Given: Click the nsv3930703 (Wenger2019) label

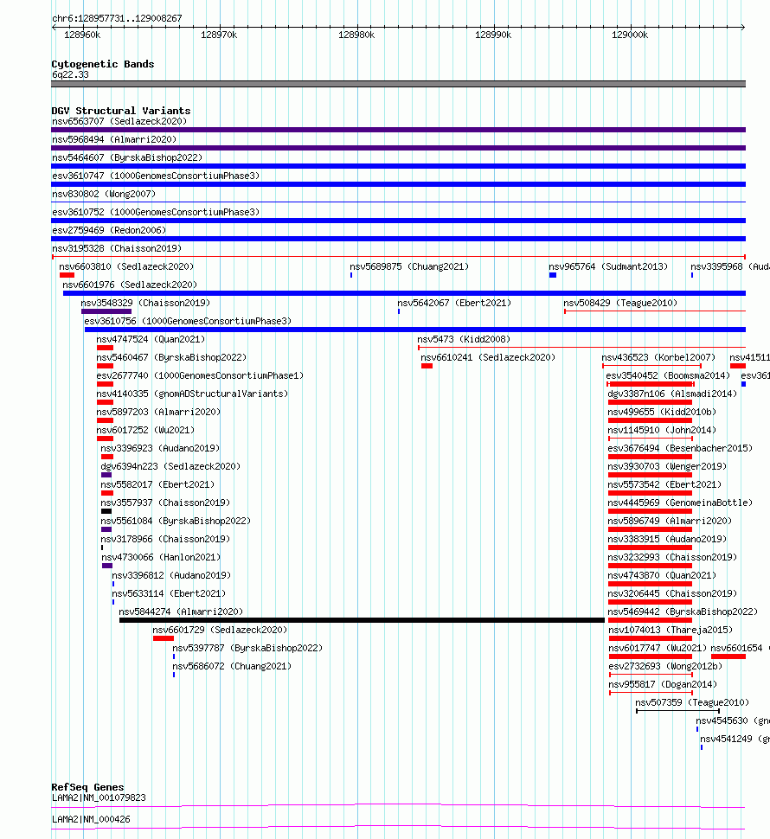Looking at the screenshot, I should [x=667, y=467].
